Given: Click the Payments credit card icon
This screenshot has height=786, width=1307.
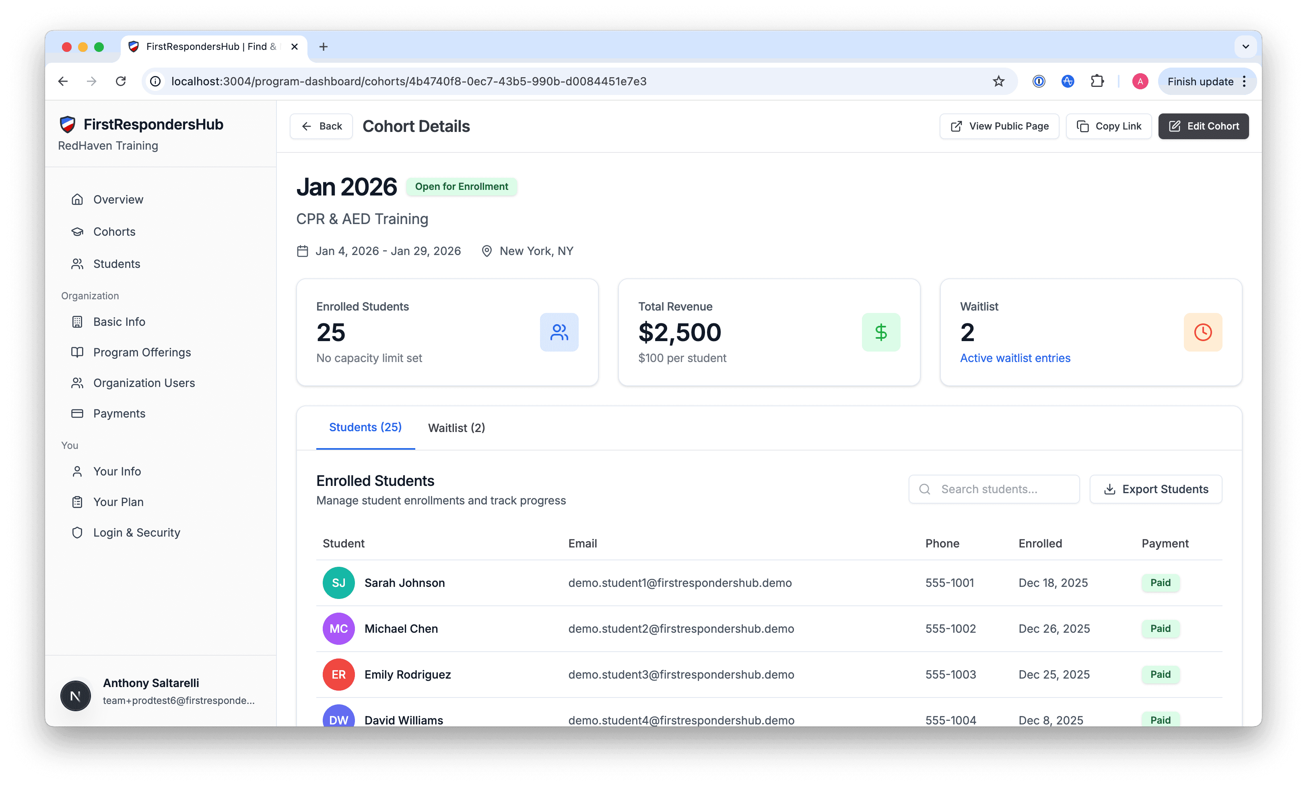Looking at the screenshot, I should (x=77, y=413).
